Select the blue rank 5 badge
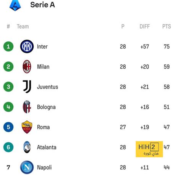The image size is (181, 175). pos(8,127)
